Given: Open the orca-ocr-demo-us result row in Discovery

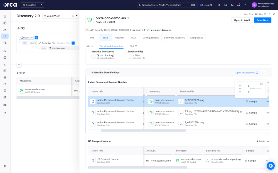Looking at the screenshot, I should point(48,91).
